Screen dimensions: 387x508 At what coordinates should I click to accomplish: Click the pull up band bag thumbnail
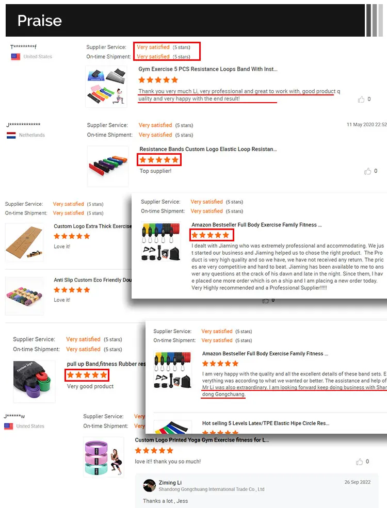point(35,382)
